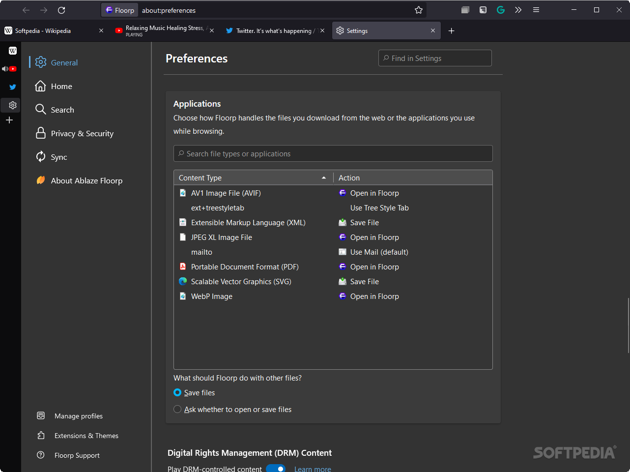This screenshot has width=630, height=472.
Task: Click the Floorp identity icon in address bar
Action: (x=120, y=10)
